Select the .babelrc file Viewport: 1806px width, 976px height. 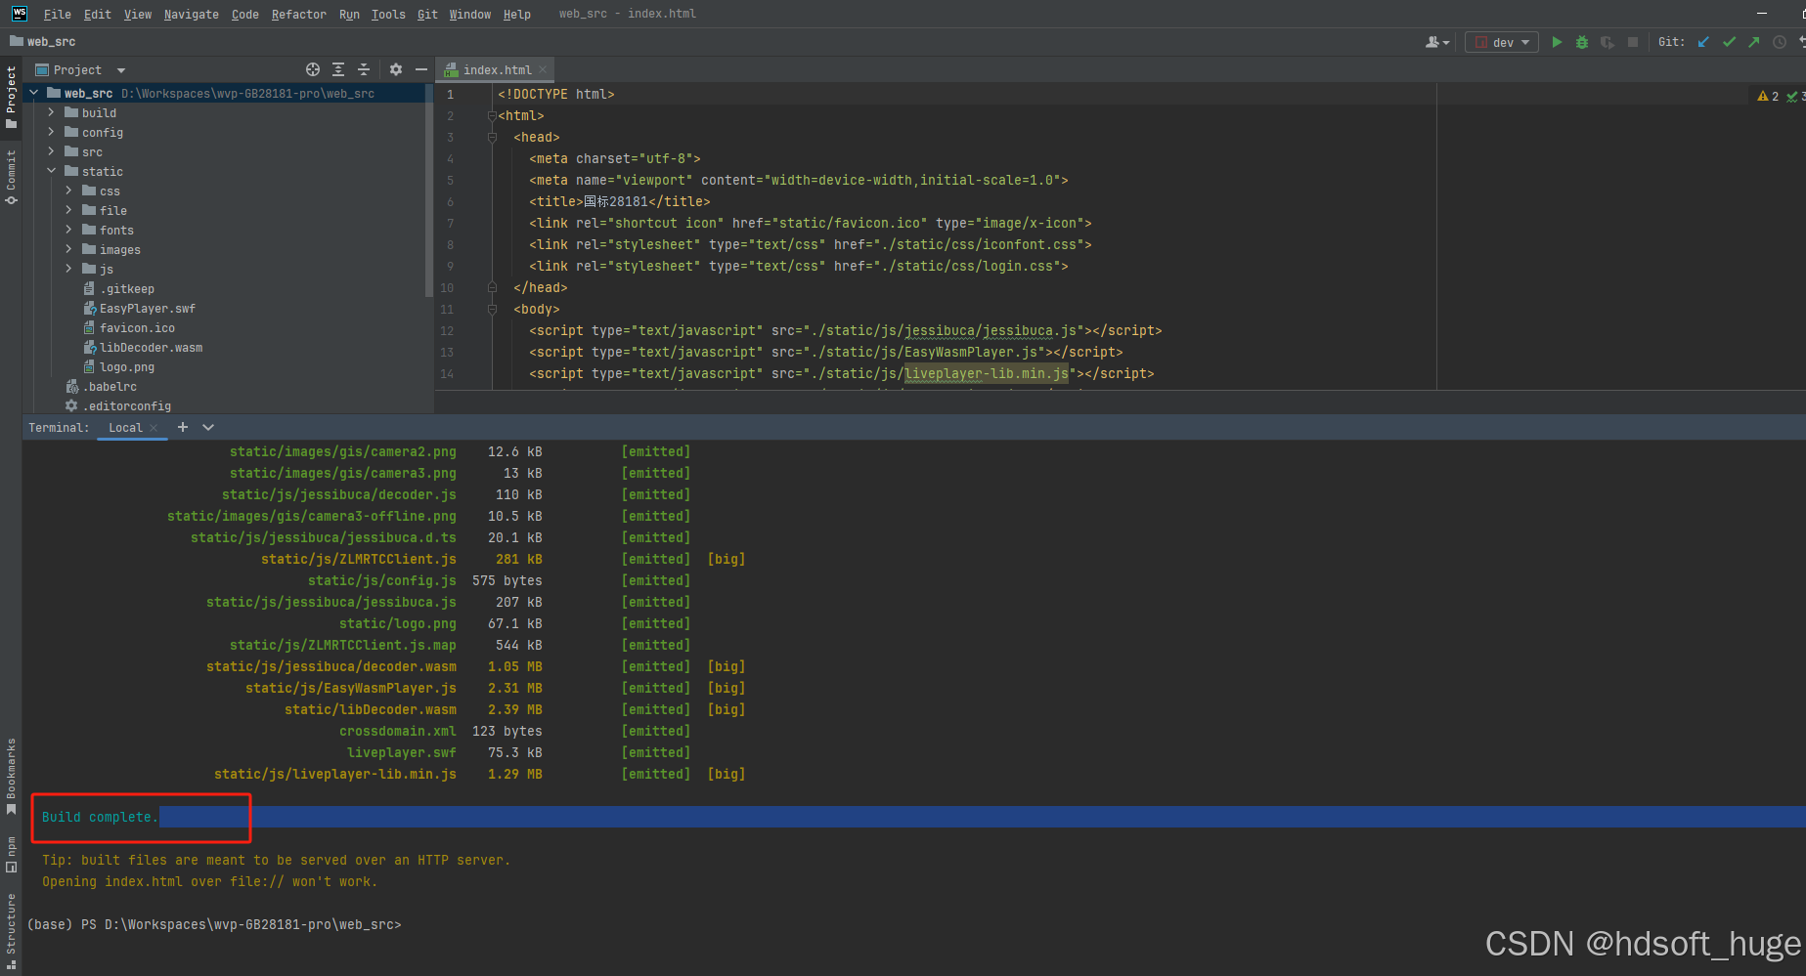pos(110,387)
